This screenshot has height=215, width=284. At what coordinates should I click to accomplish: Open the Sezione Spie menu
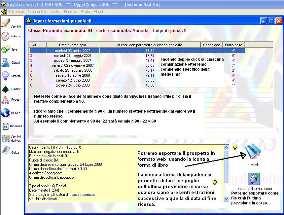37,12
